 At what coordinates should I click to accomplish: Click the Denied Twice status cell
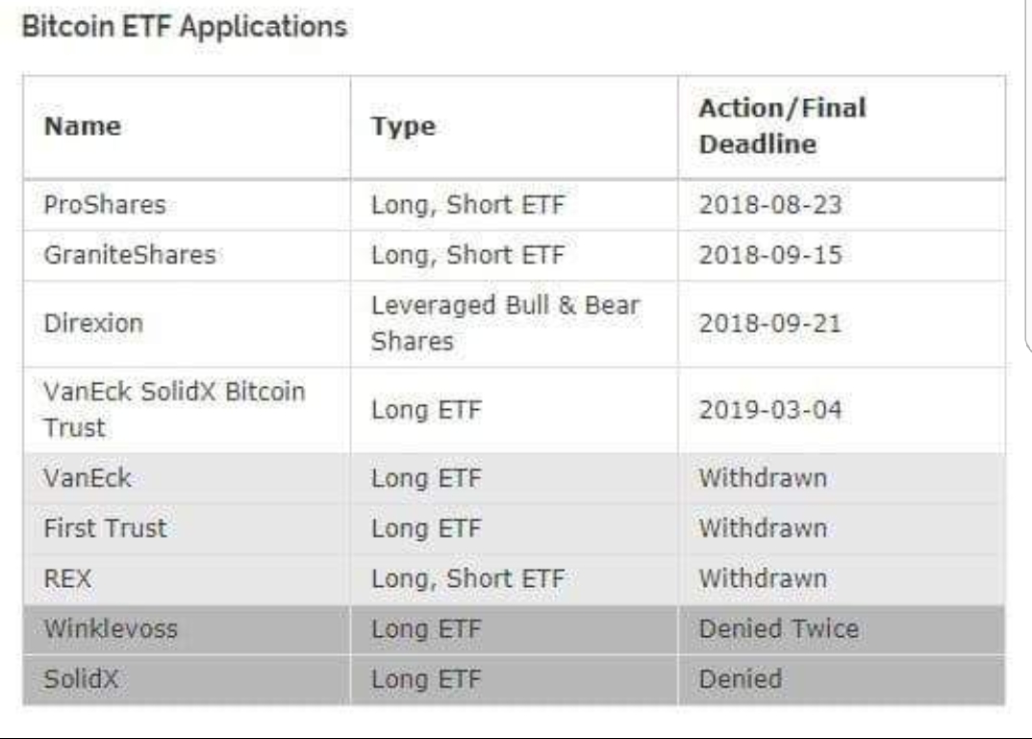tap(778, 629)
